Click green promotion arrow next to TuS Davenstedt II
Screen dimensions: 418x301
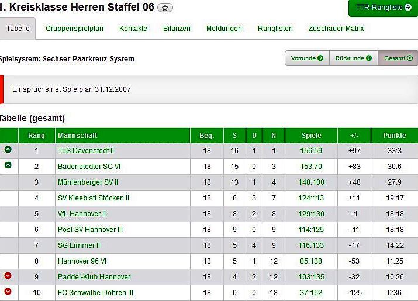click(x=8, y=150)
